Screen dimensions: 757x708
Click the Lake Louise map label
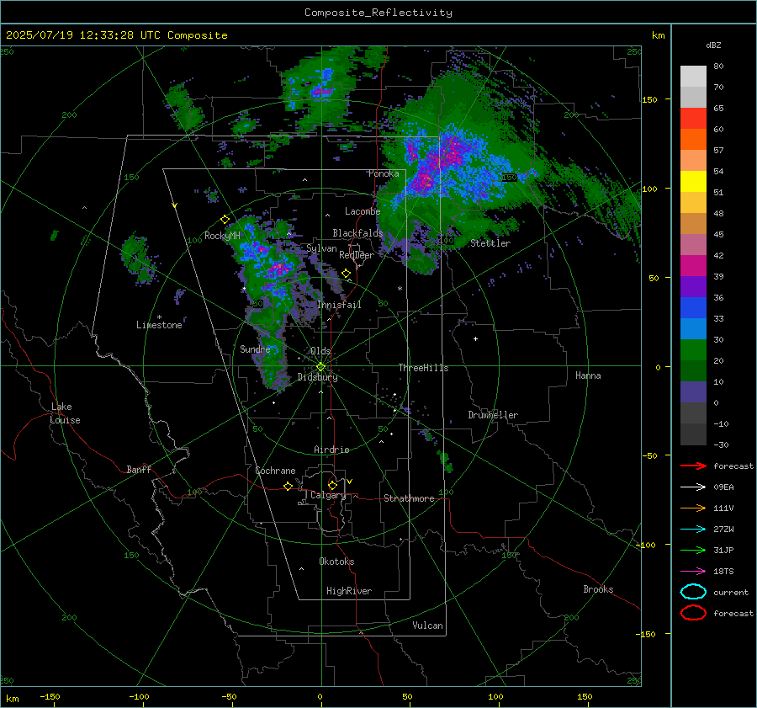pos(65,413)
